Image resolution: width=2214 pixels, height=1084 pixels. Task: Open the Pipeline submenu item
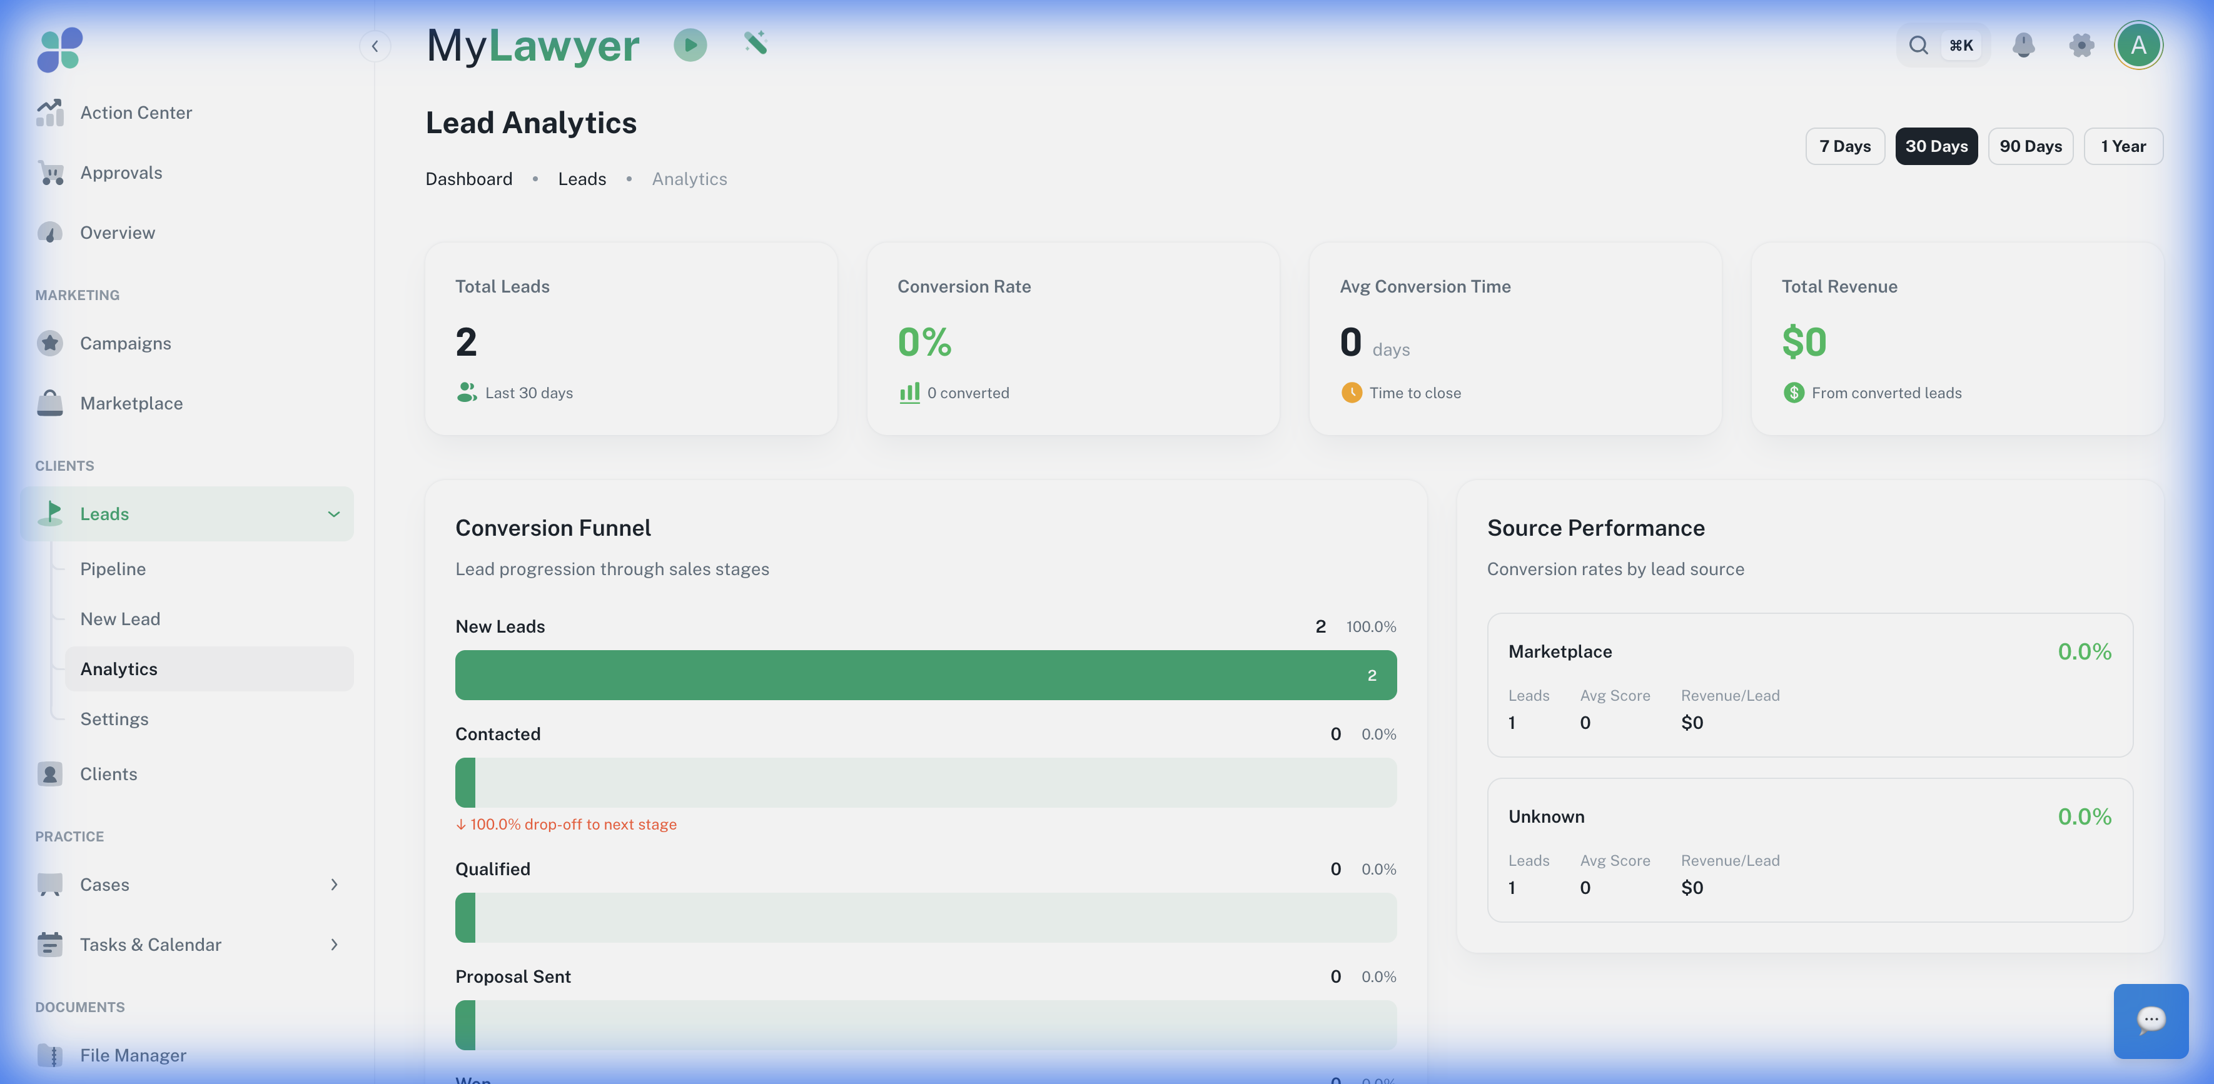click(209, 569)
